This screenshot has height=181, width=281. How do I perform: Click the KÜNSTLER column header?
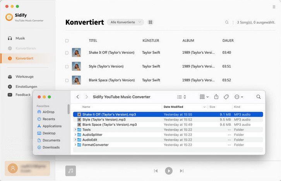151,41
